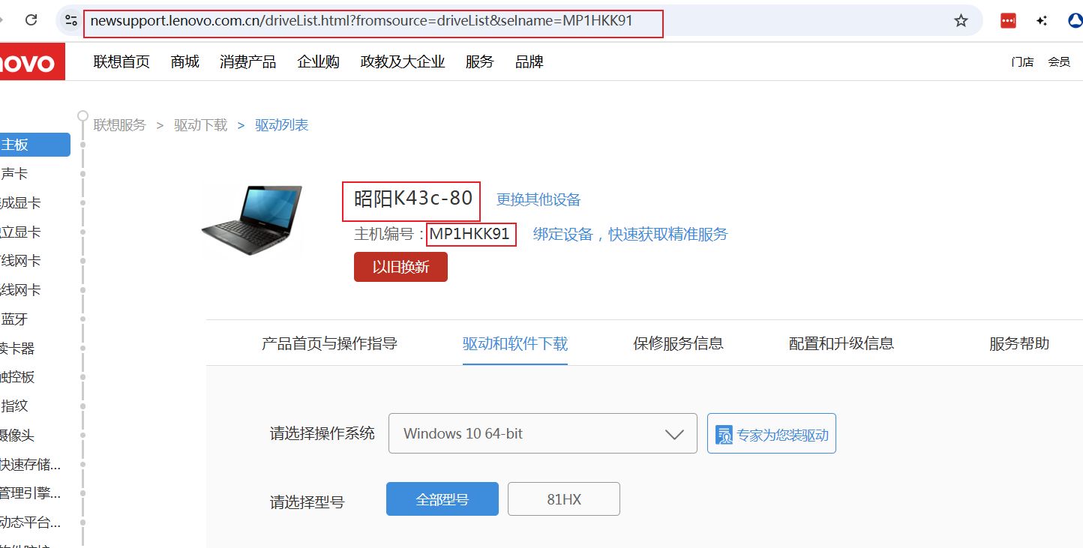Open the sparkle extension icon in toolbar
The height and width of the screenshot is (548, 1083).
(x=1042, y=21)
